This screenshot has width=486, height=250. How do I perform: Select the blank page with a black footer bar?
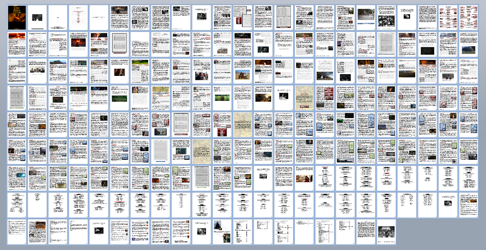coord(37,17)
